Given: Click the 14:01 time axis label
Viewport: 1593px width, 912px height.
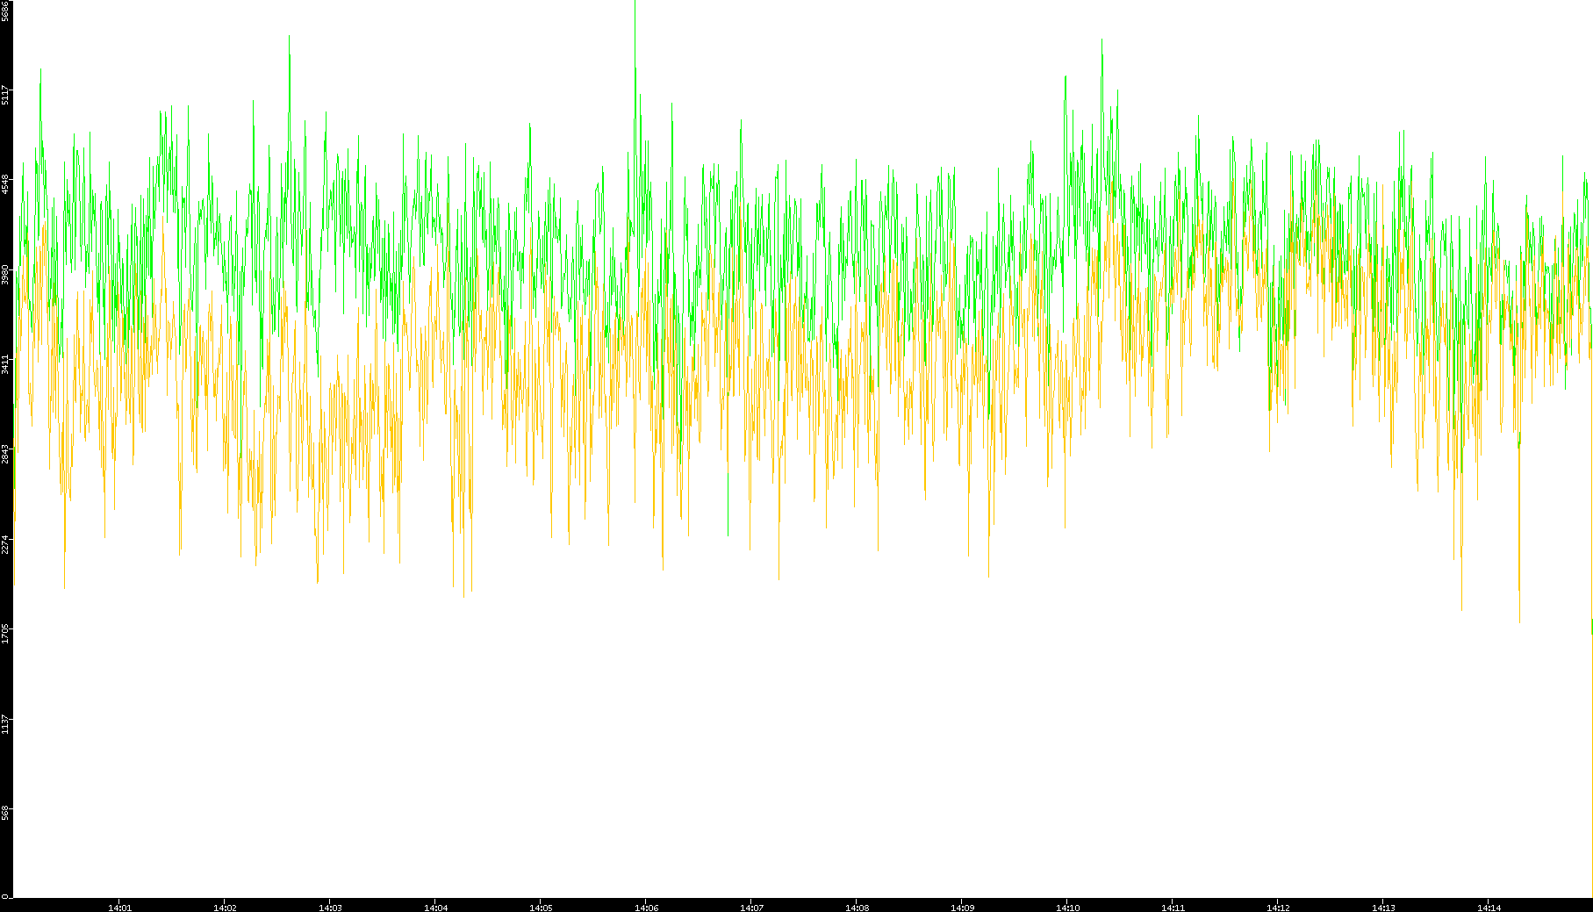Looking at the screenshot, I should coord(119,907).
